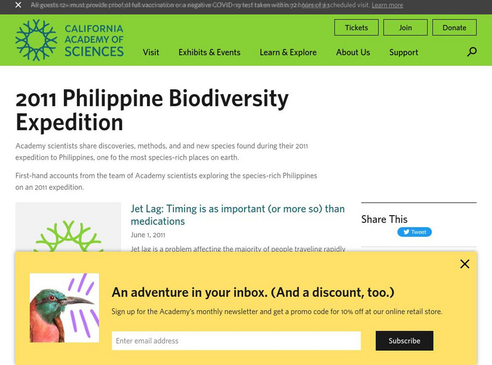Expand the Support menu
The image size is (492, 365).
403,52
